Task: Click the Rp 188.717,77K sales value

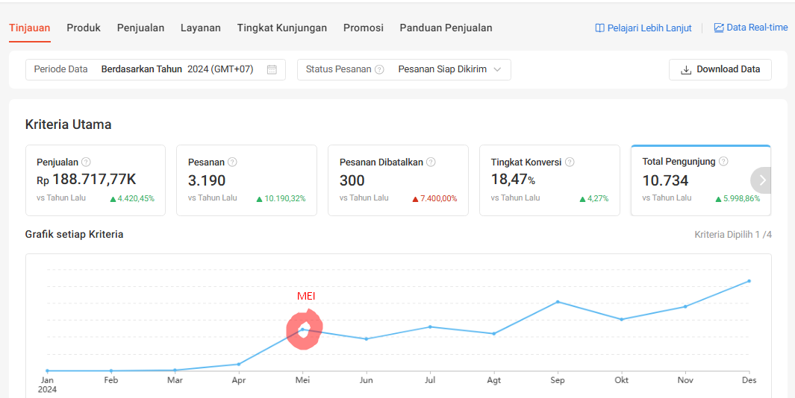Action: tap(87, 180)
